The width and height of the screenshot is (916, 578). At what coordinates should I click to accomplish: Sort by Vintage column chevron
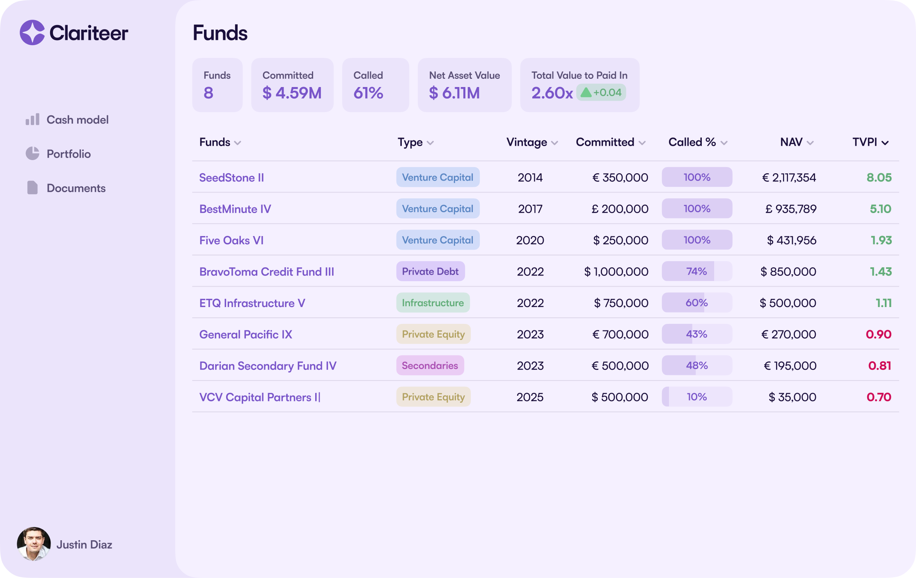point(554,143)
